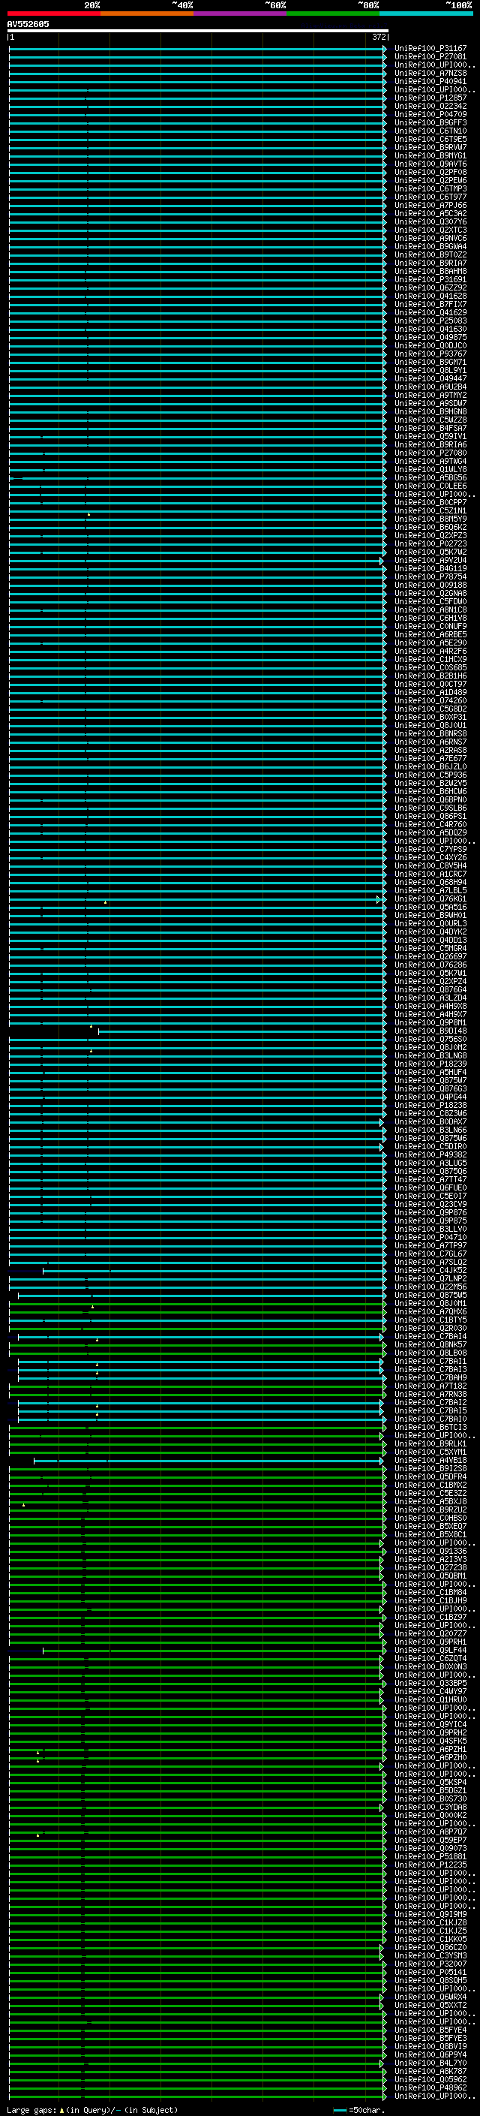Select hit label UniRef100_P18238
480x2116 pixels.
click(430, 1105)
